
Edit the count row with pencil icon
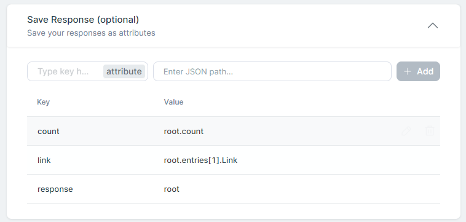click(x=406, y=131)
